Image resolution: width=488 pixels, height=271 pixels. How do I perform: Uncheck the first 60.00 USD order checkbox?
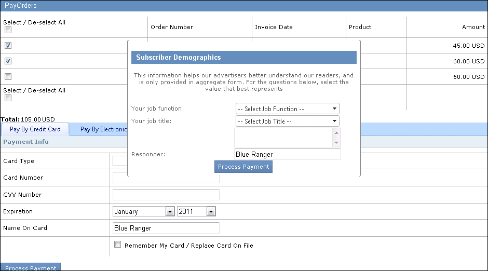click(x=8, y=61)
